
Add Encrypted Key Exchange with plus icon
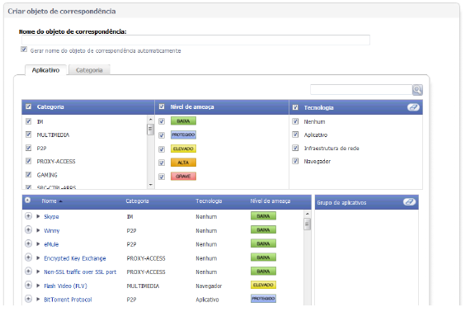coord(28,258)
